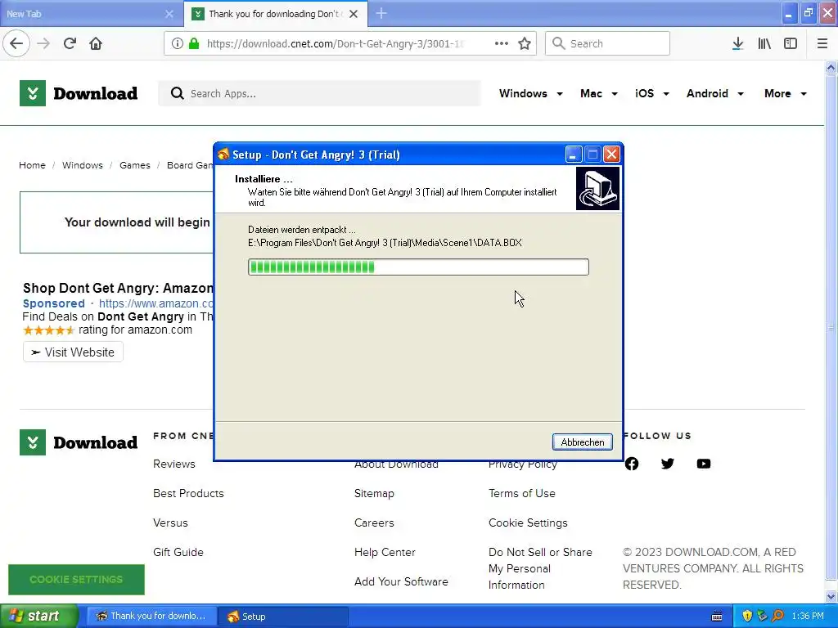
Task: Open the Reviews footer link
Action: pyautogui.click(x=174, y=464)
